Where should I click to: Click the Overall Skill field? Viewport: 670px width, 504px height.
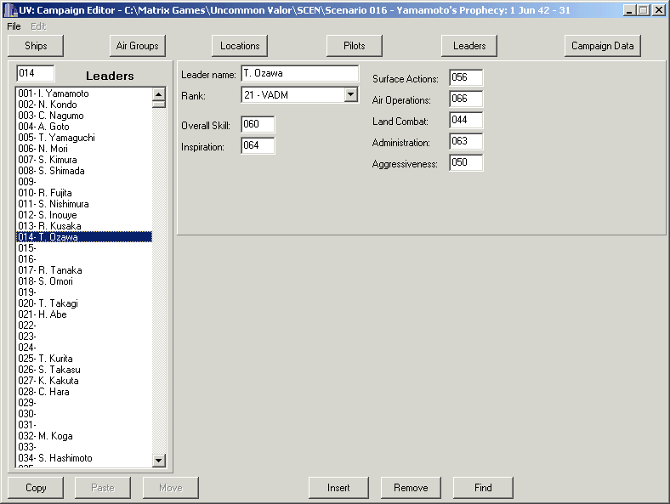coord(258,124)
